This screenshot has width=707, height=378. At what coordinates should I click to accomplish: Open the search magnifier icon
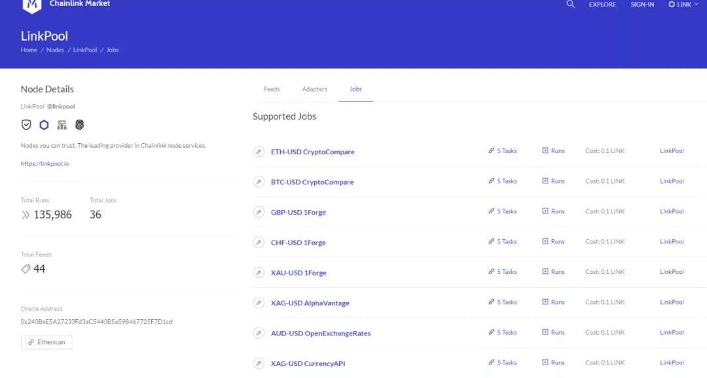coord(570,4)
